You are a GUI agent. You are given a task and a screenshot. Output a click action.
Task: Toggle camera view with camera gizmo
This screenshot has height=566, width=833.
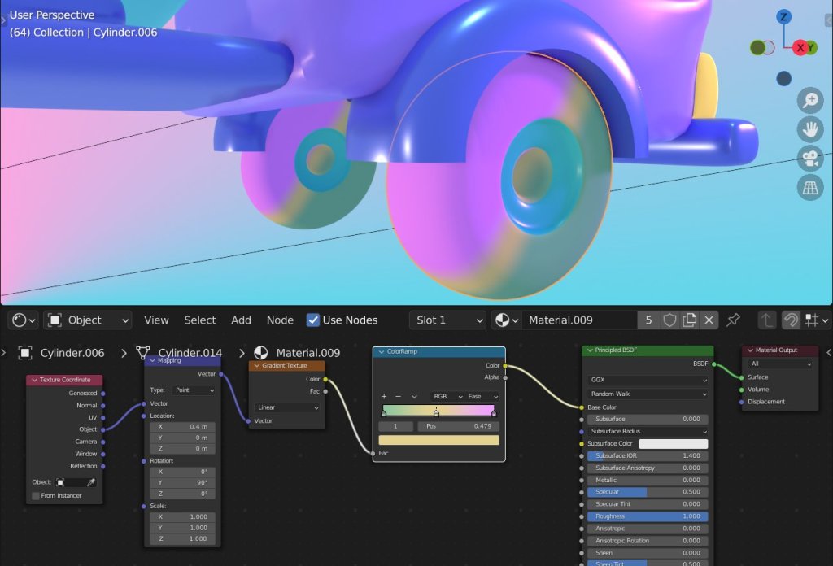click(x=810, y=159)
